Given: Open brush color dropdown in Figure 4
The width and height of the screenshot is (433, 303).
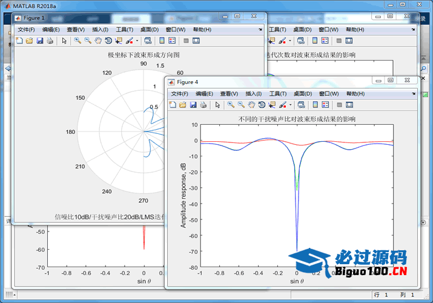Looking at the screenshot, I should tap(290, 105).
